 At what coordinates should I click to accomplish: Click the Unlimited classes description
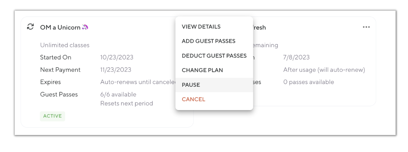(65, 45)
